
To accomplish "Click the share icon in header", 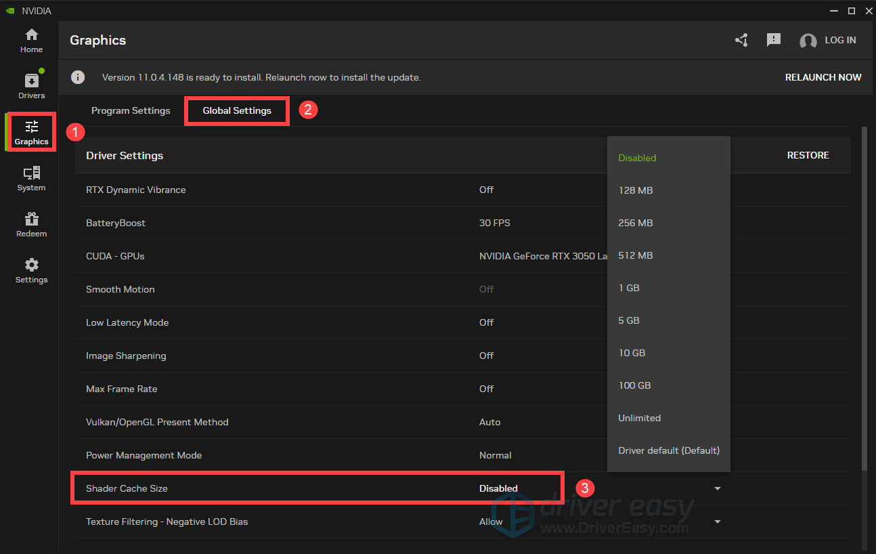I will pos(741,40).
